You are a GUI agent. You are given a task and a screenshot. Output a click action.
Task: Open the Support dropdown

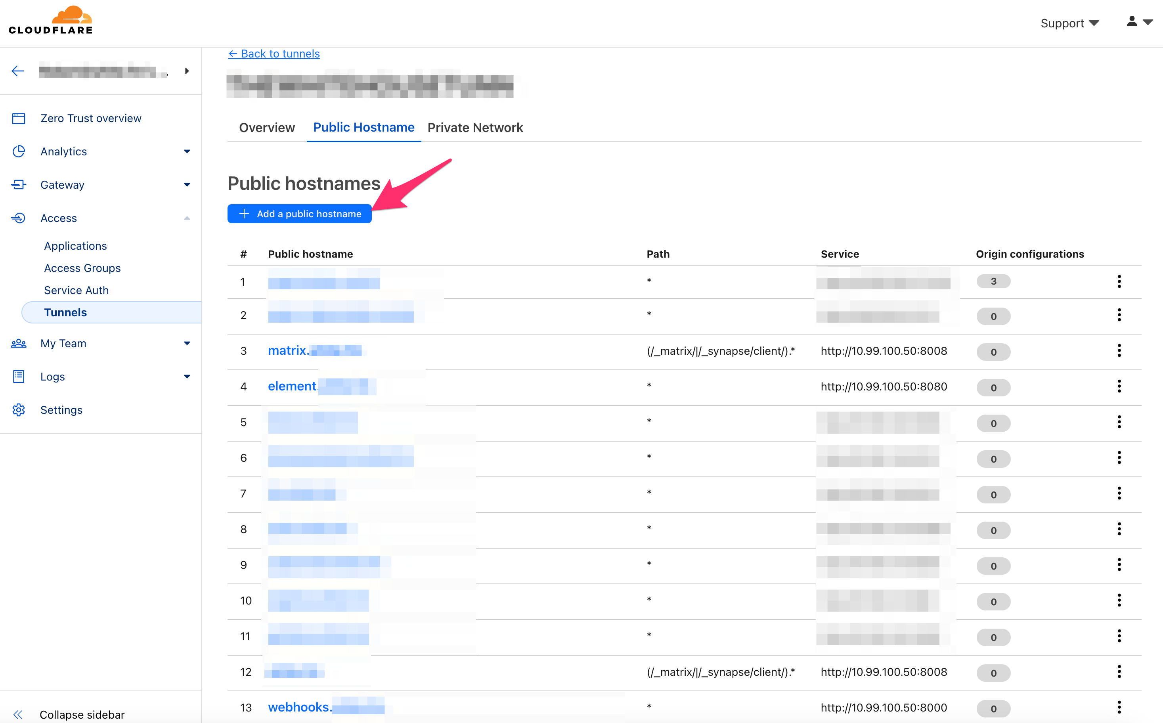click(1069, 23)
